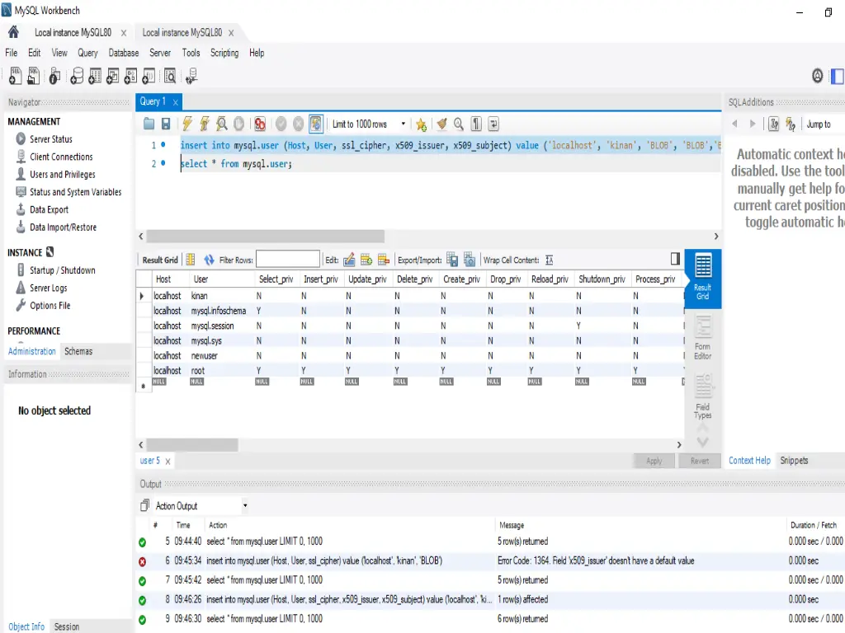
Task: Switch to the Session tab
Action: (x=66, y=626)
